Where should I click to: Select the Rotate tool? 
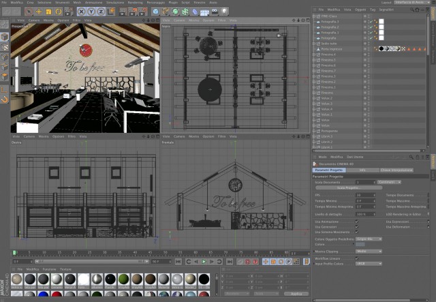(59, 12)
